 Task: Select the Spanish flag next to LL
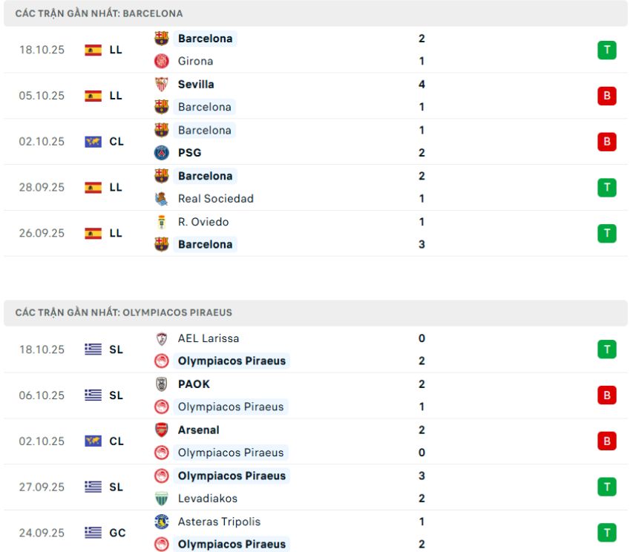tap(94, 50)
